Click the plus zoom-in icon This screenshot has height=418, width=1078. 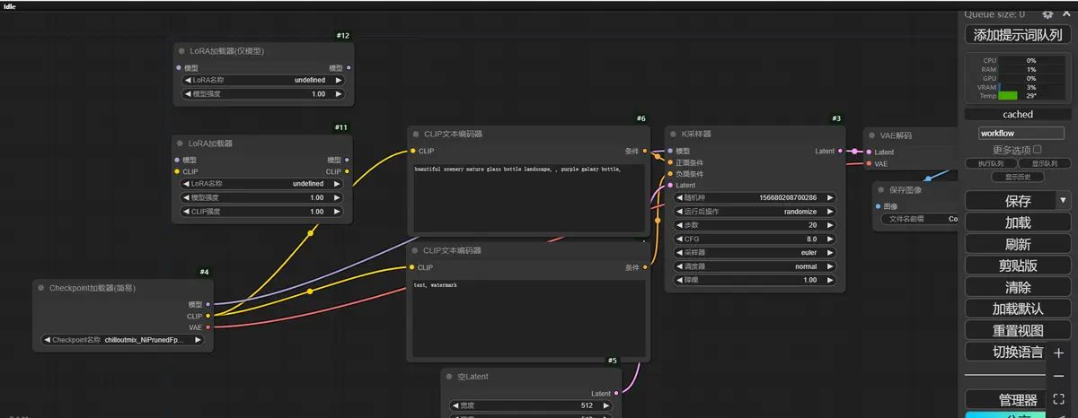tap(1059, 353)
